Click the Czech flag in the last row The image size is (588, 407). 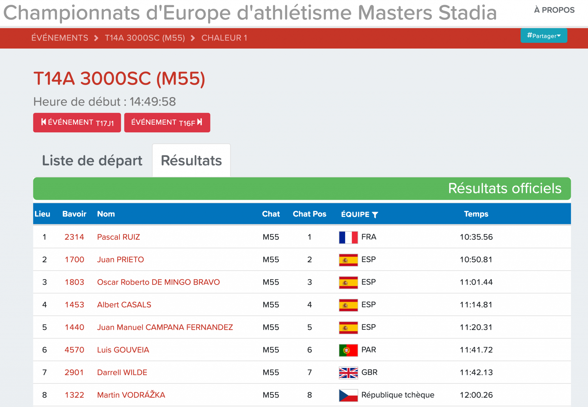click(348, 395)
